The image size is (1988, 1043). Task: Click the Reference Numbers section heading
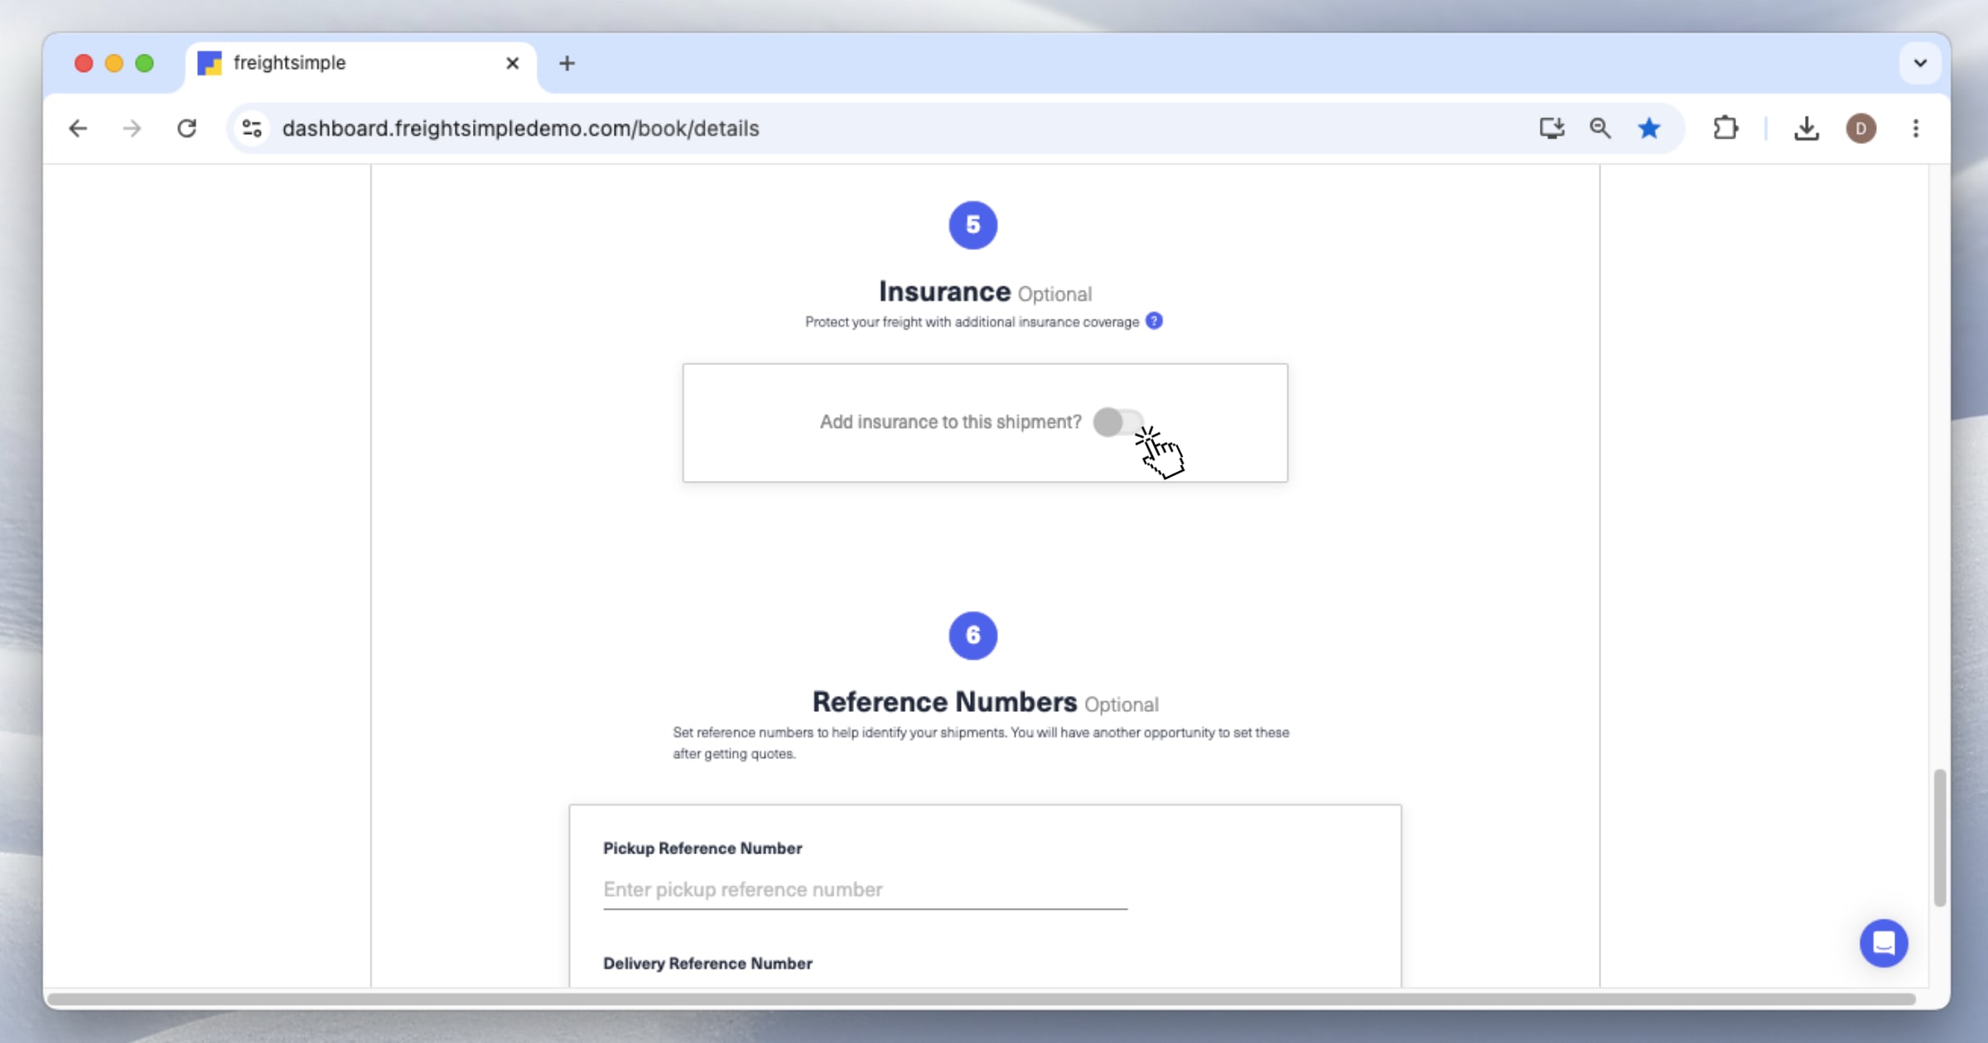944,702
